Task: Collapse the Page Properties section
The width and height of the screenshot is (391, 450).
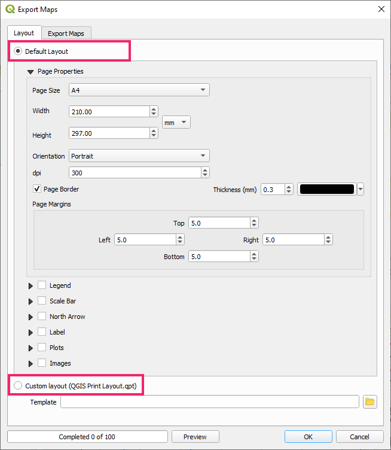Action: 30,72
